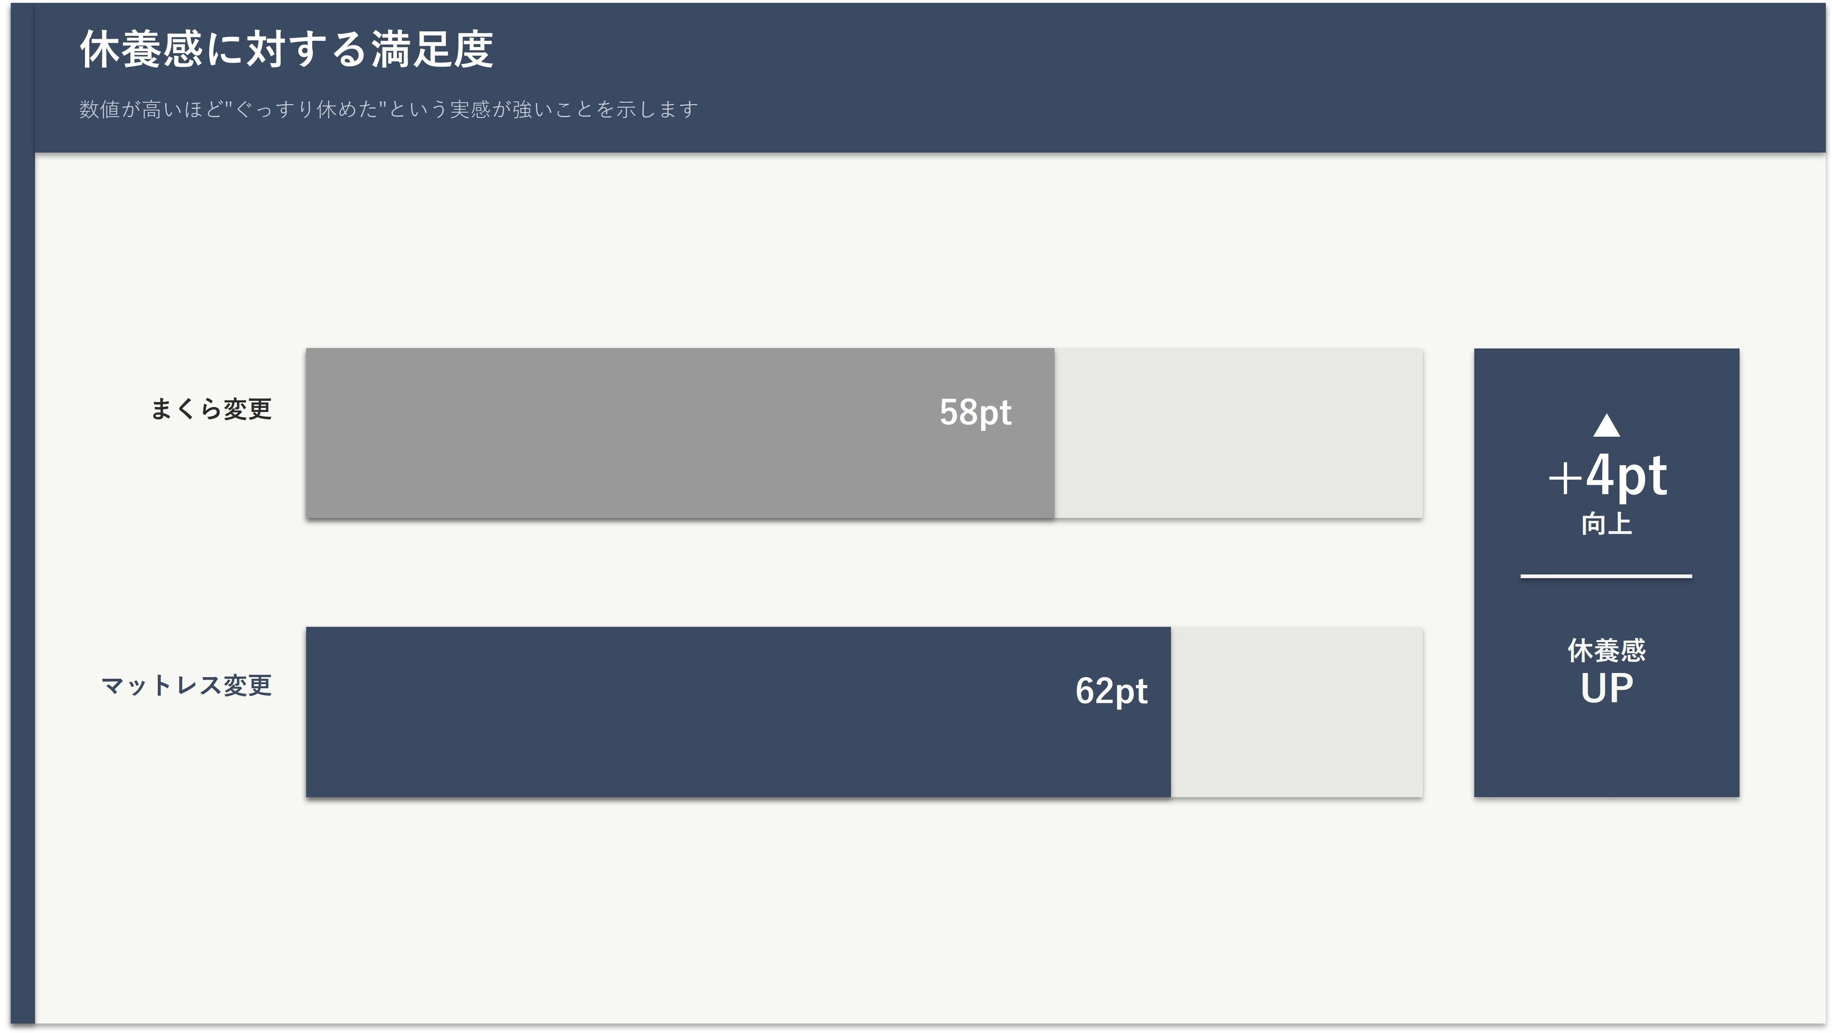1832x1033 pixels.
Task: Click the light unfilled portion of まくら変更 bar
Action: click(1237, 434)
